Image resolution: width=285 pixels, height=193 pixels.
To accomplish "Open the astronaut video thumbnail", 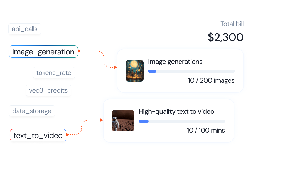I will click(123, 121).
